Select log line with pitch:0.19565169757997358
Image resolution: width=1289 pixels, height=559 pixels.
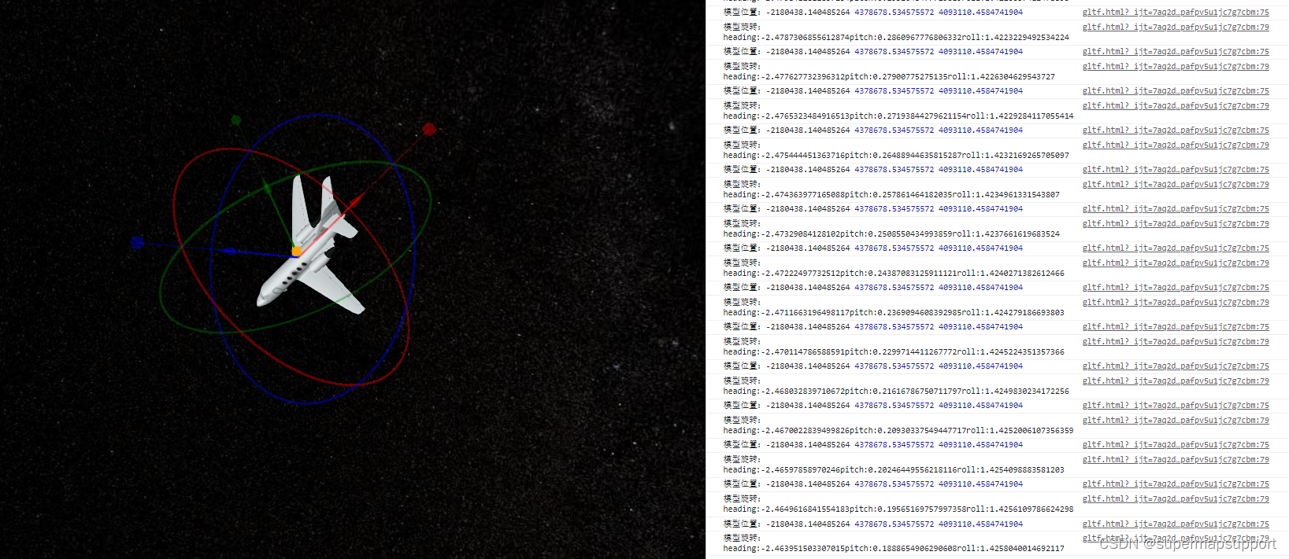tap(898, 509)
